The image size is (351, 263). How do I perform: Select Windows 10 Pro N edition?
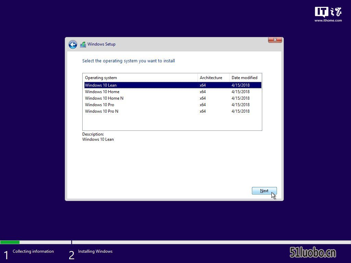point(173,111)
